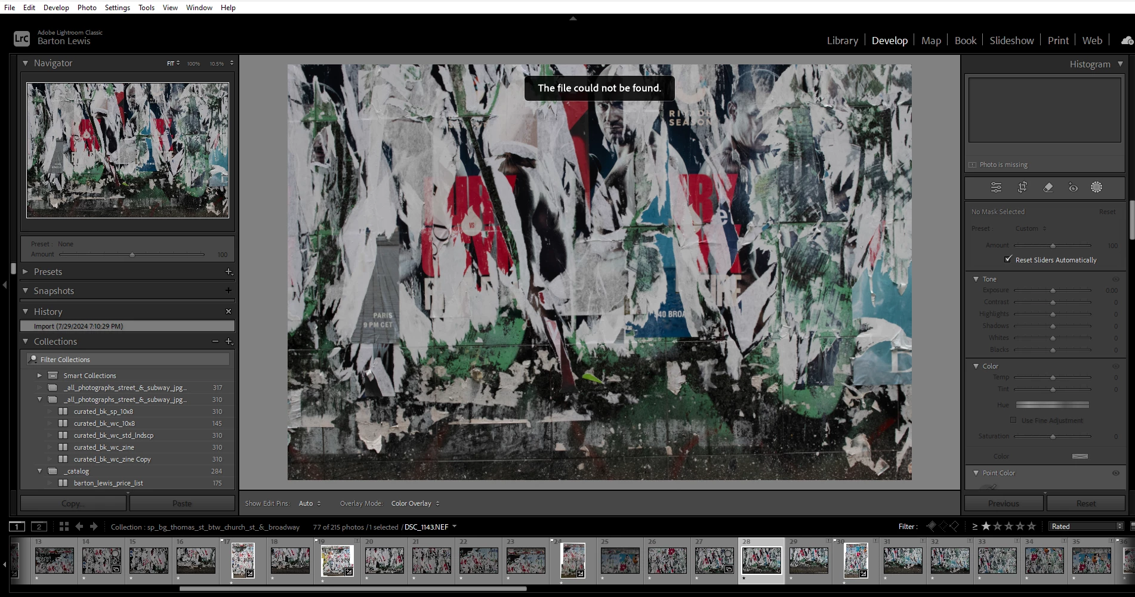Remove collection using the minus icon

pos(215,341)
